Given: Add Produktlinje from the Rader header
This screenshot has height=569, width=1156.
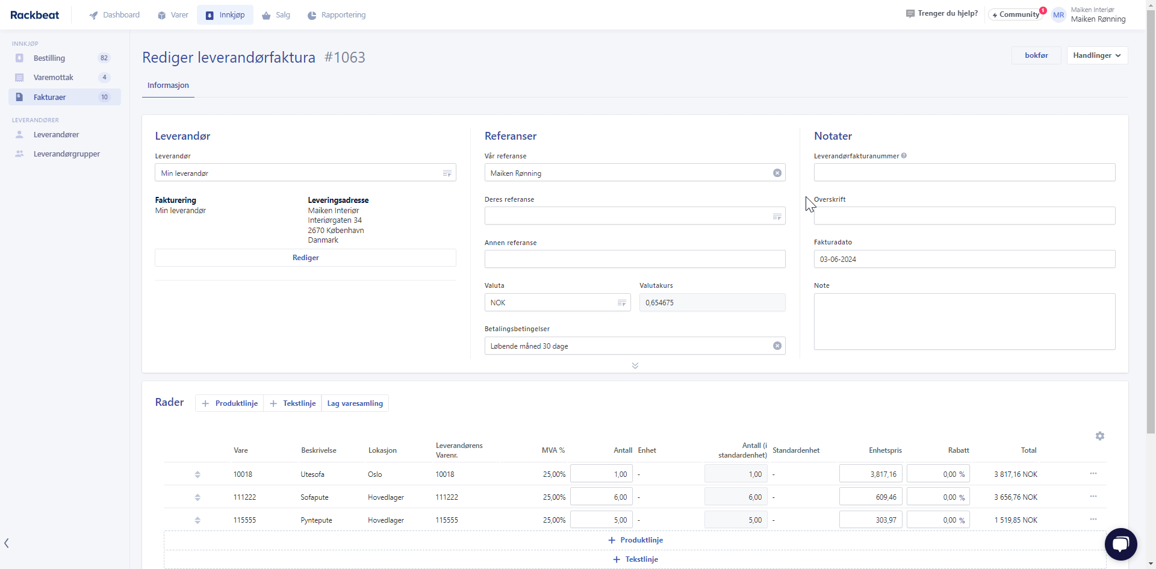Looking at the screenshot, I should coord(230,403).
